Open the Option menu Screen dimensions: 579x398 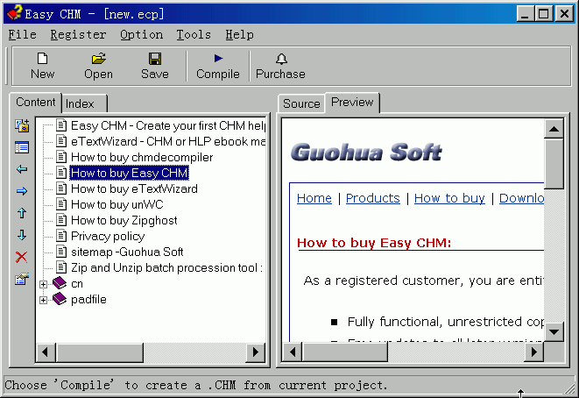pyautogui.click(x=141, y=35)
